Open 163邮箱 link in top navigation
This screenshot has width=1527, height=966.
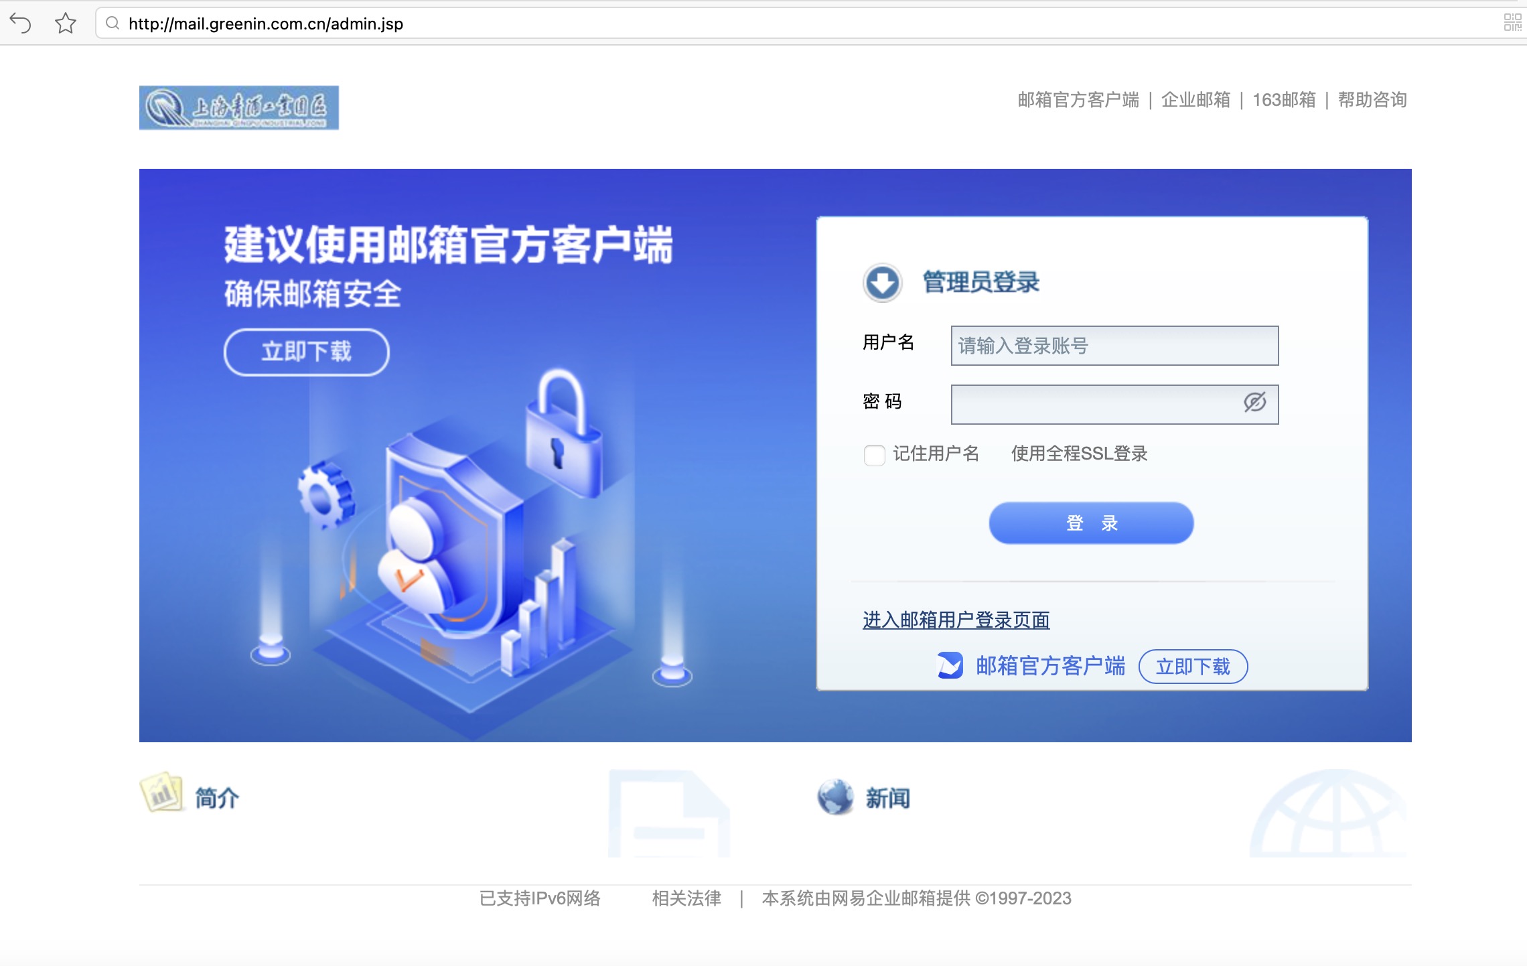[x=1284, y=100]
